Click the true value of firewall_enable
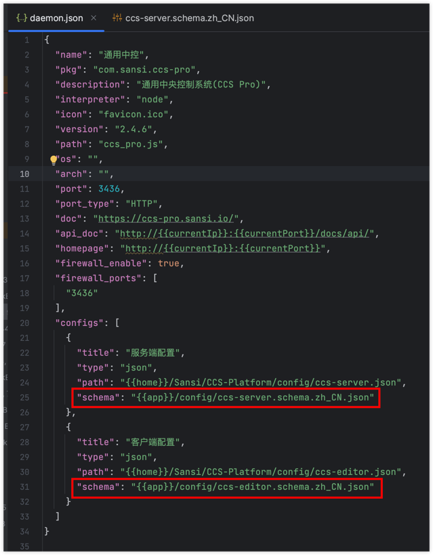Screen dimensions: 433x555 pyautogui.click(x=169, y=264)
